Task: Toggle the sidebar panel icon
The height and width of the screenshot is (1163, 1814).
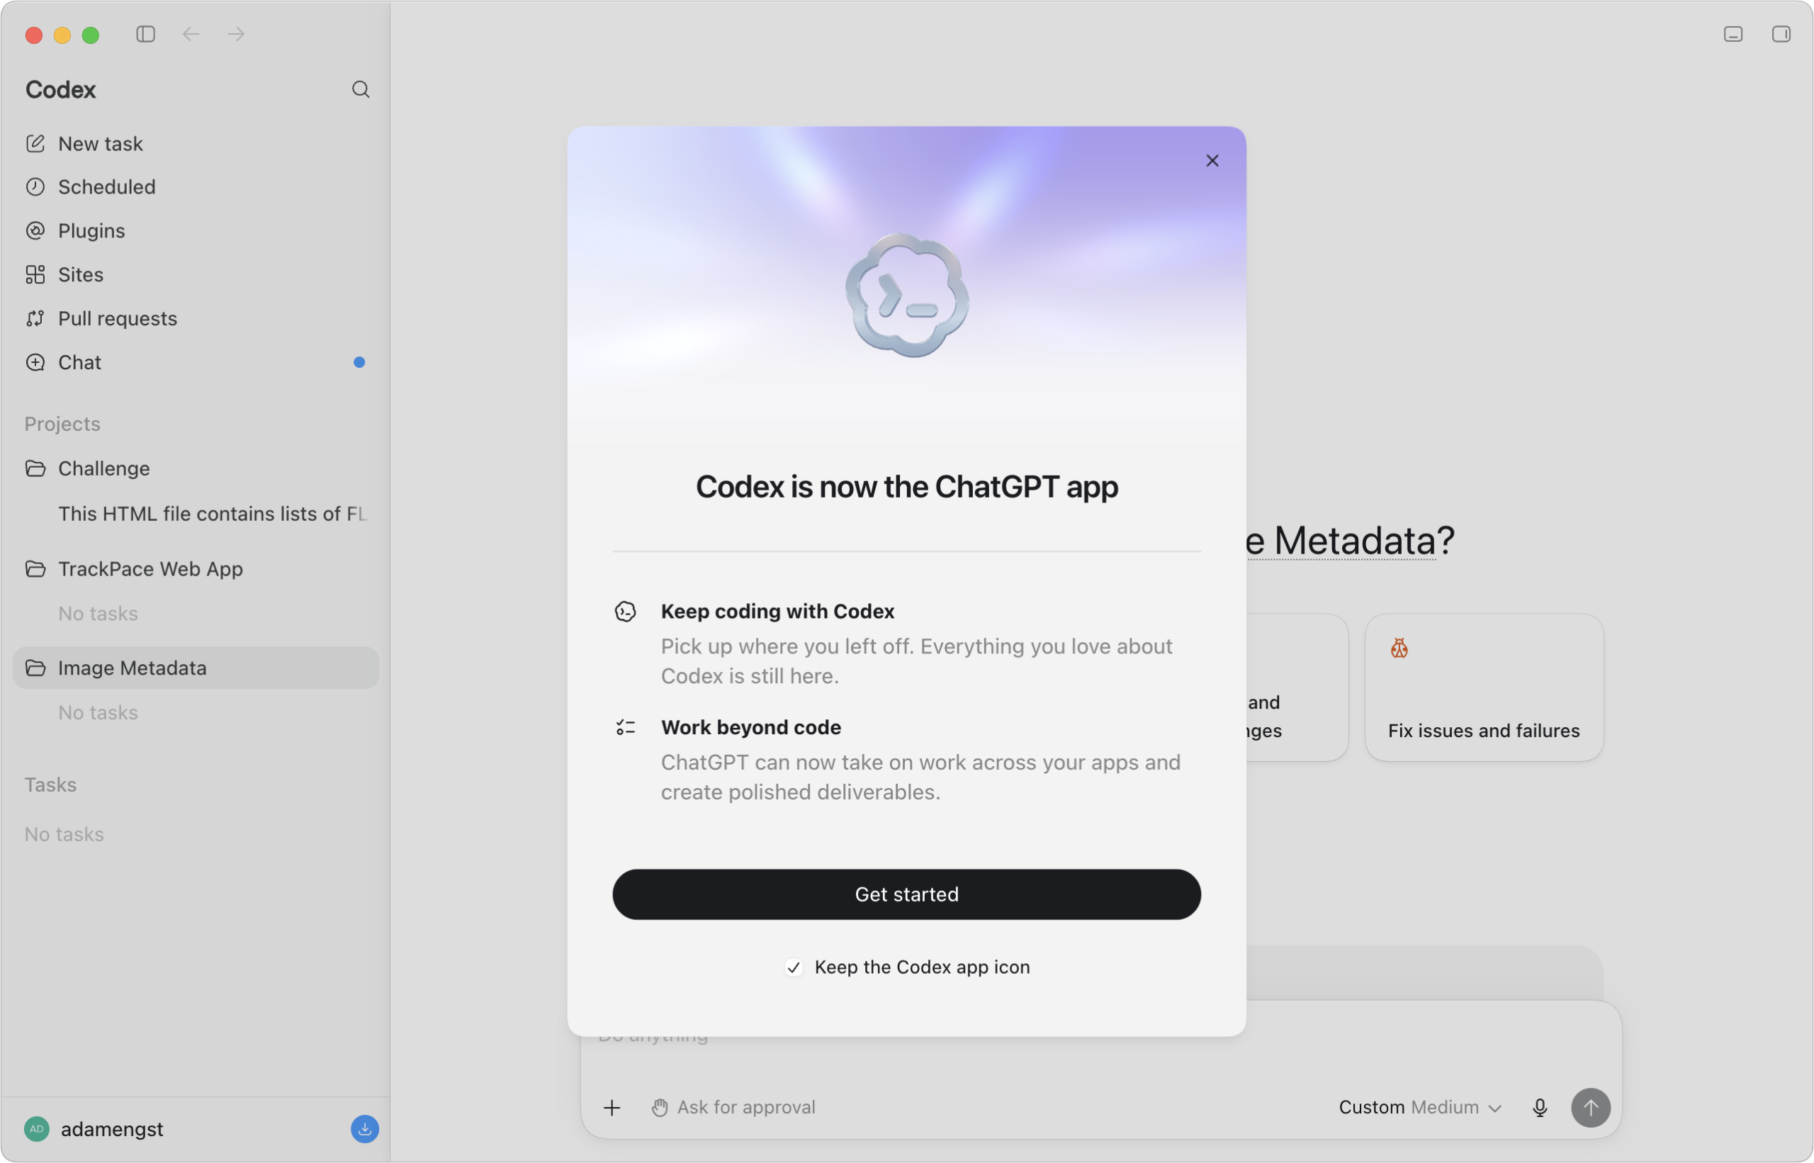Action: (146, 34)
